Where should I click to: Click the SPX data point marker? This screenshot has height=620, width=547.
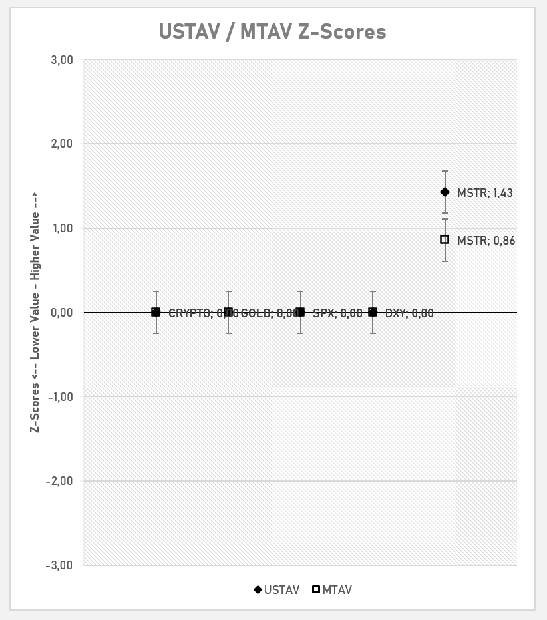point(300,312)
